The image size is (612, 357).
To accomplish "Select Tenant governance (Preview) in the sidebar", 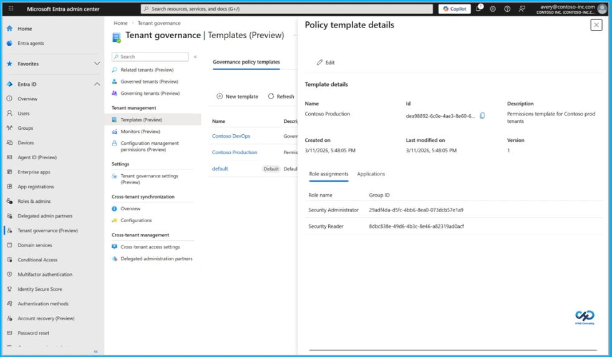I will pyautogui.click(x=47, y=230).
